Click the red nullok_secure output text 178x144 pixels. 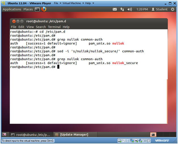coord(125,63)
